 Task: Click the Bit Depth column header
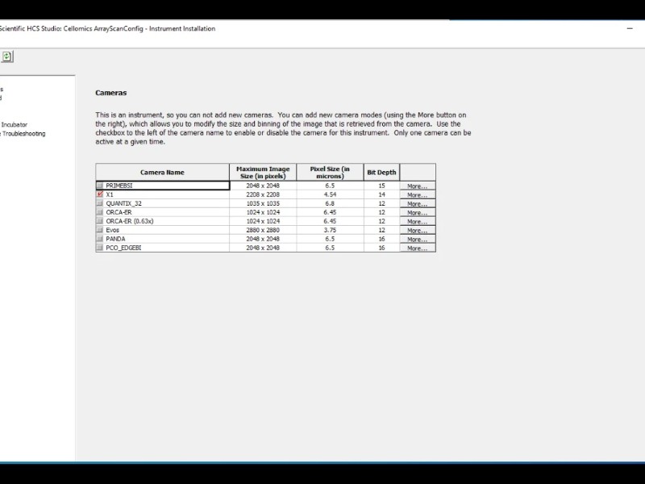coord(381,172)
